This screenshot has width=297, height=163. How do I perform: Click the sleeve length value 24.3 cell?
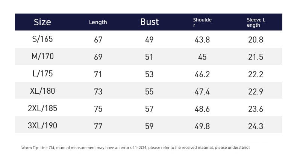[256, 126]
